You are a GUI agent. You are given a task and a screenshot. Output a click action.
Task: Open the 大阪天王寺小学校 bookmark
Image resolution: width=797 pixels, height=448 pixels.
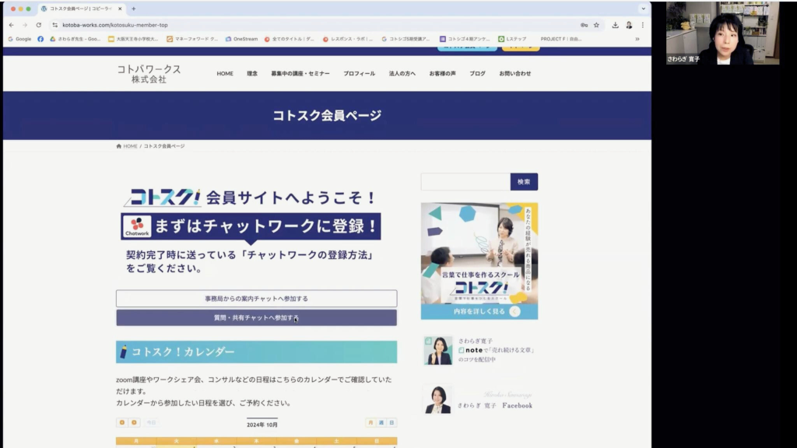pyautogui.click(x=133, y=39)
